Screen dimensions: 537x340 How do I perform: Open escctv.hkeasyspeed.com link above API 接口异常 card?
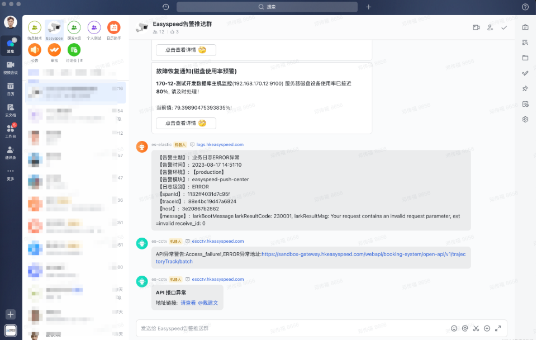coord(218,280)
